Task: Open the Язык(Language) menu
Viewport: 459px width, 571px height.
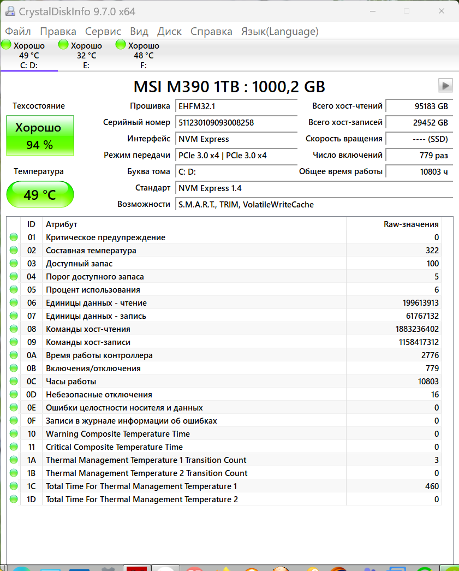Action: point(279,31)
